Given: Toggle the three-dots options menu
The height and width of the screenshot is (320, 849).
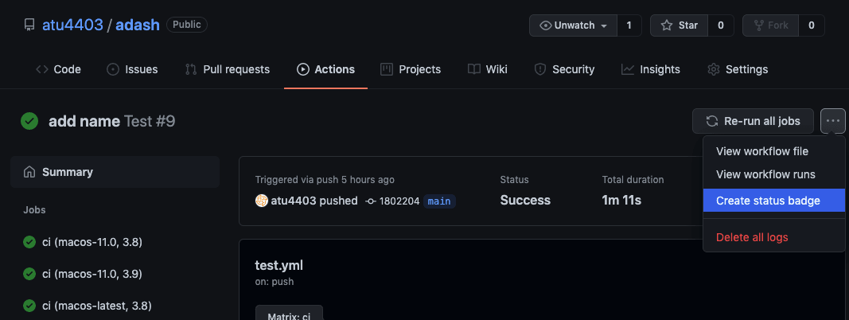Looking at the screenshot, I should (x=833, y=121).
